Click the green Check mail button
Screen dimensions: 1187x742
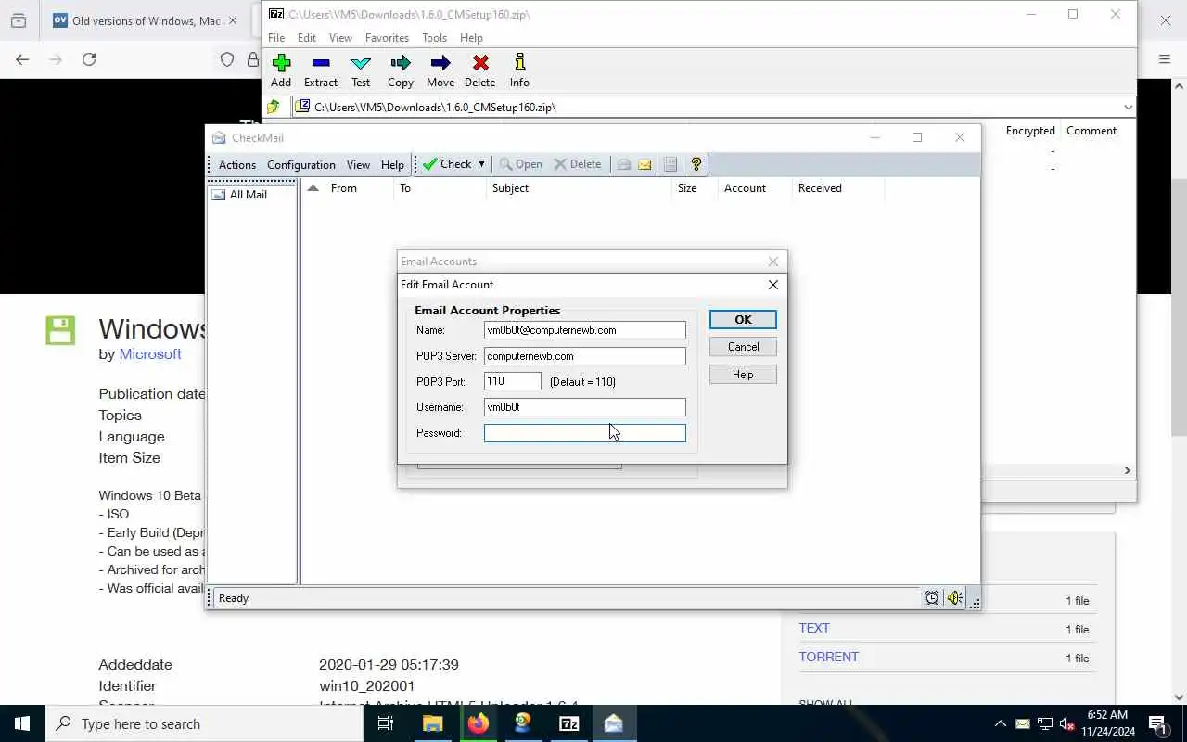pyautogui.click(x=447, y=164)
